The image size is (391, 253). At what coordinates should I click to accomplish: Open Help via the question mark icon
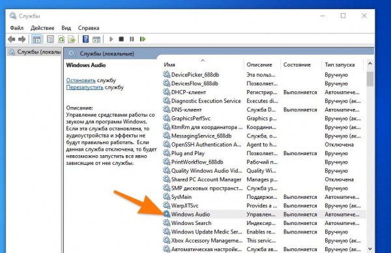coord(85,39)
